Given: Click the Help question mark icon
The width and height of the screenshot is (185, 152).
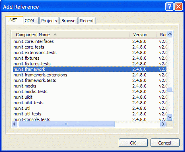Looking at the screenshot, I should (x=169, y=7).
